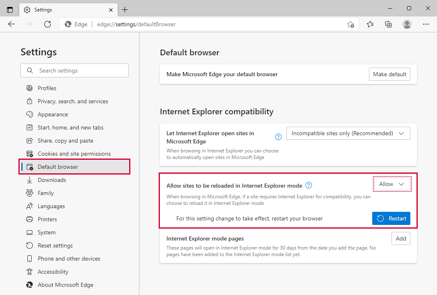This screenshot has width=437, height=295.
Task: Select Privacy, search, and services
Action: pos(73,101)
